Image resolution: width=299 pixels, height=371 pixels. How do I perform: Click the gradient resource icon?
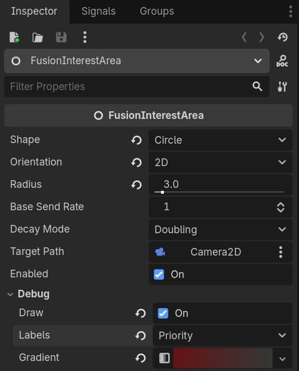[x=165, y=358]
